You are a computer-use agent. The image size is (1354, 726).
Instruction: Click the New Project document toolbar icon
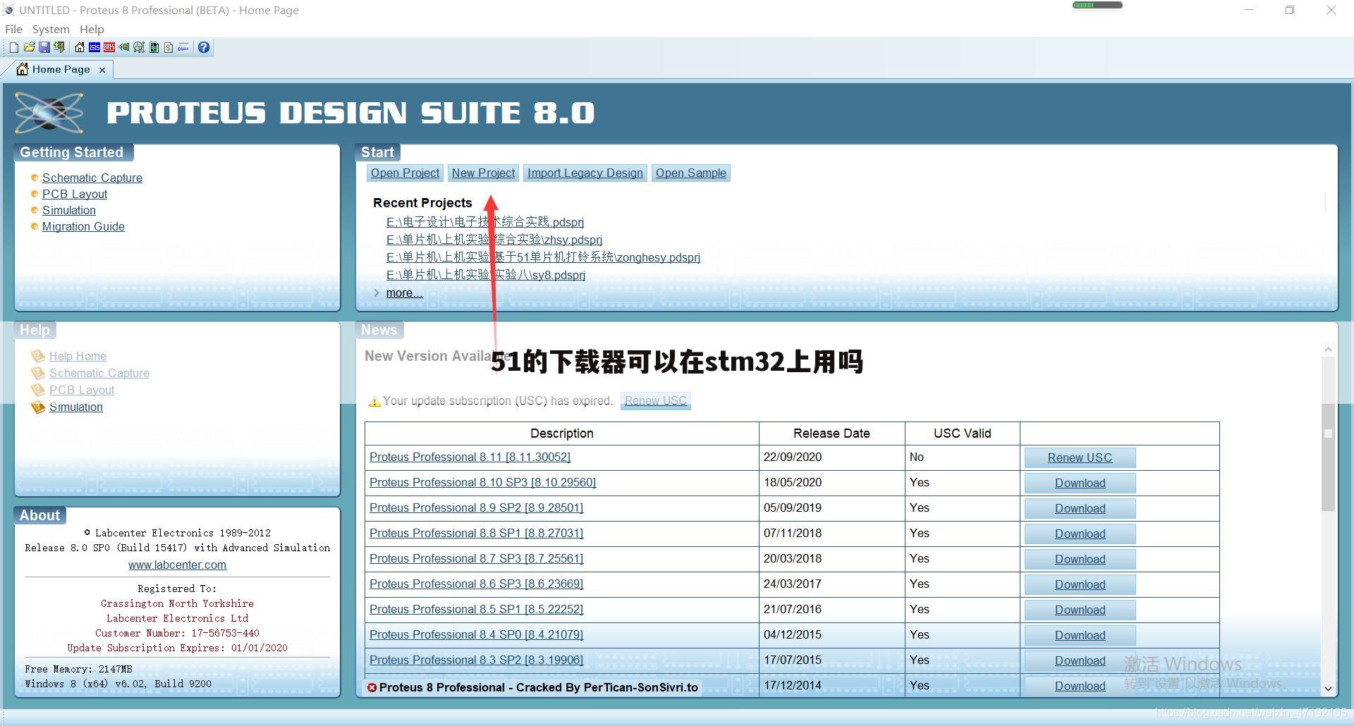[x=14, y=47]
